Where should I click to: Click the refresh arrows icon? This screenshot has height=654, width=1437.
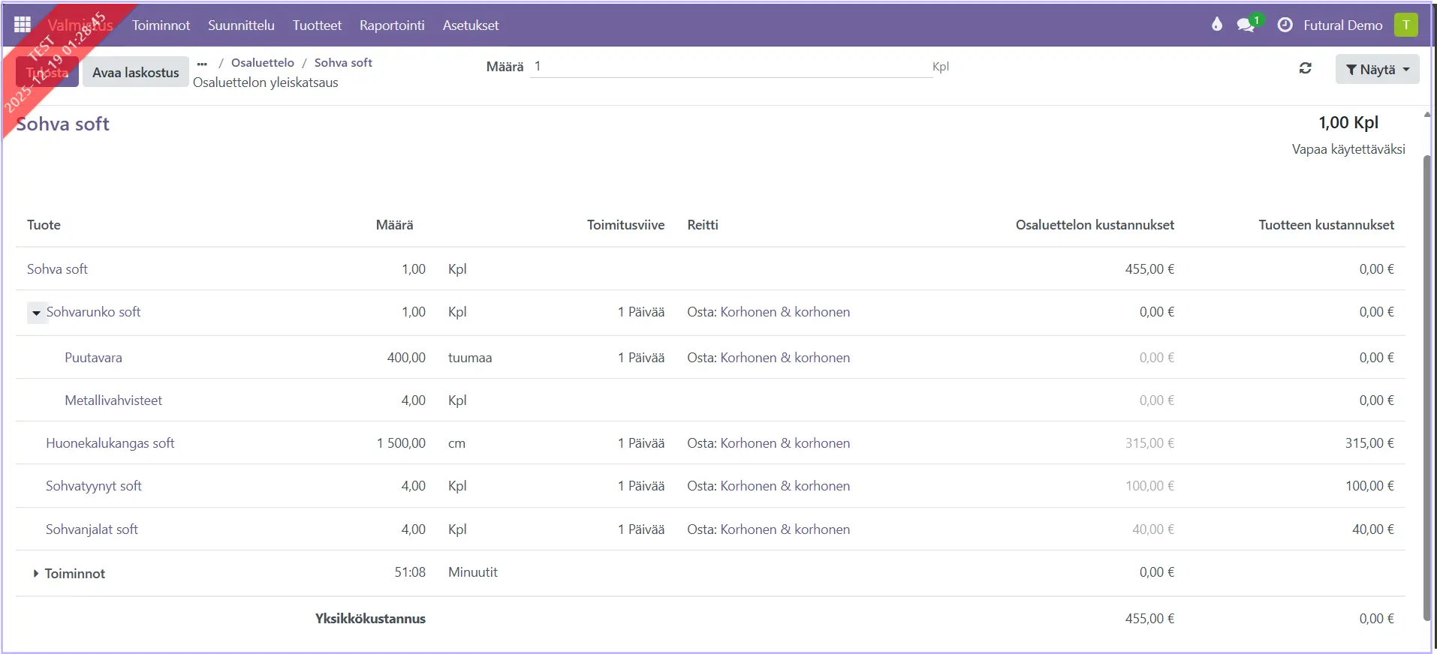[x=1306, y=68]
